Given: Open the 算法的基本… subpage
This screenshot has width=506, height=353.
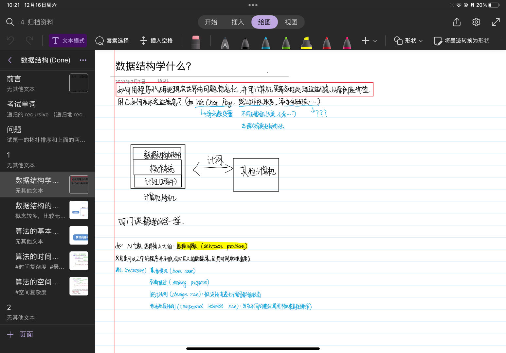Looking at the screenshot, I should click(x=47, y=236).
